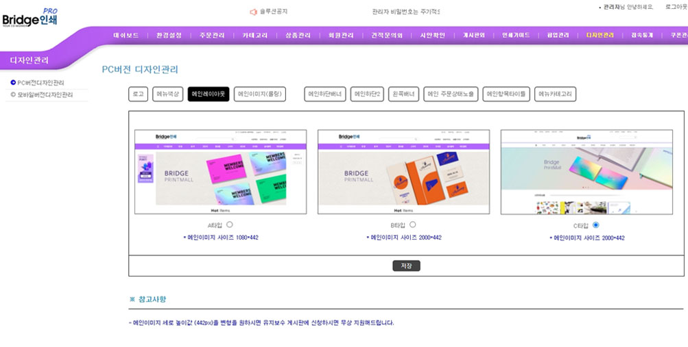Screen dimensions: 688x347
Task: Click the 디자인관리 sidebar header
Action: pos(29,60)
